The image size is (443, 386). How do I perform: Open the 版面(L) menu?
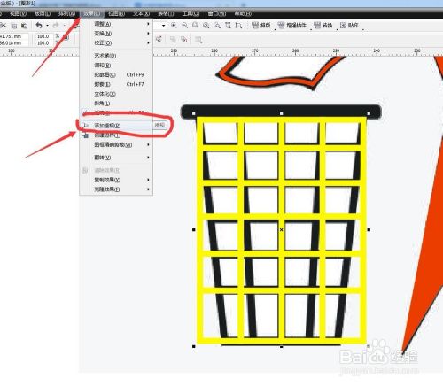(x=43, y=13)
